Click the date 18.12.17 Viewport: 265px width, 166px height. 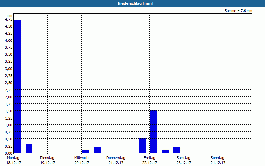[x=14, y=163]
